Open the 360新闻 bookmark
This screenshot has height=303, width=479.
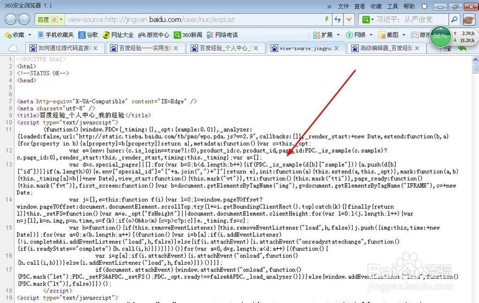[x=188, y=35]
